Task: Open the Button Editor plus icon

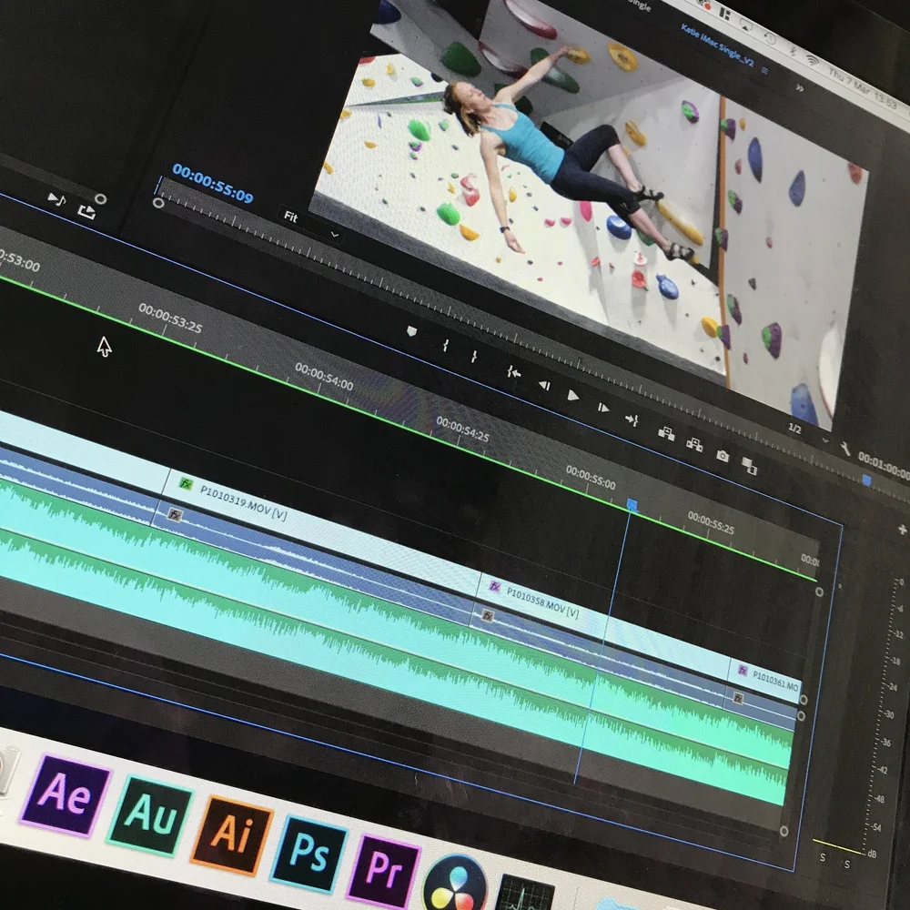Action: [x=902, y=529]
